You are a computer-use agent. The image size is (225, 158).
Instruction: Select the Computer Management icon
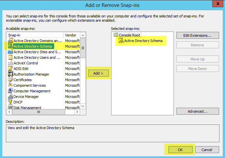click(10, 91)
